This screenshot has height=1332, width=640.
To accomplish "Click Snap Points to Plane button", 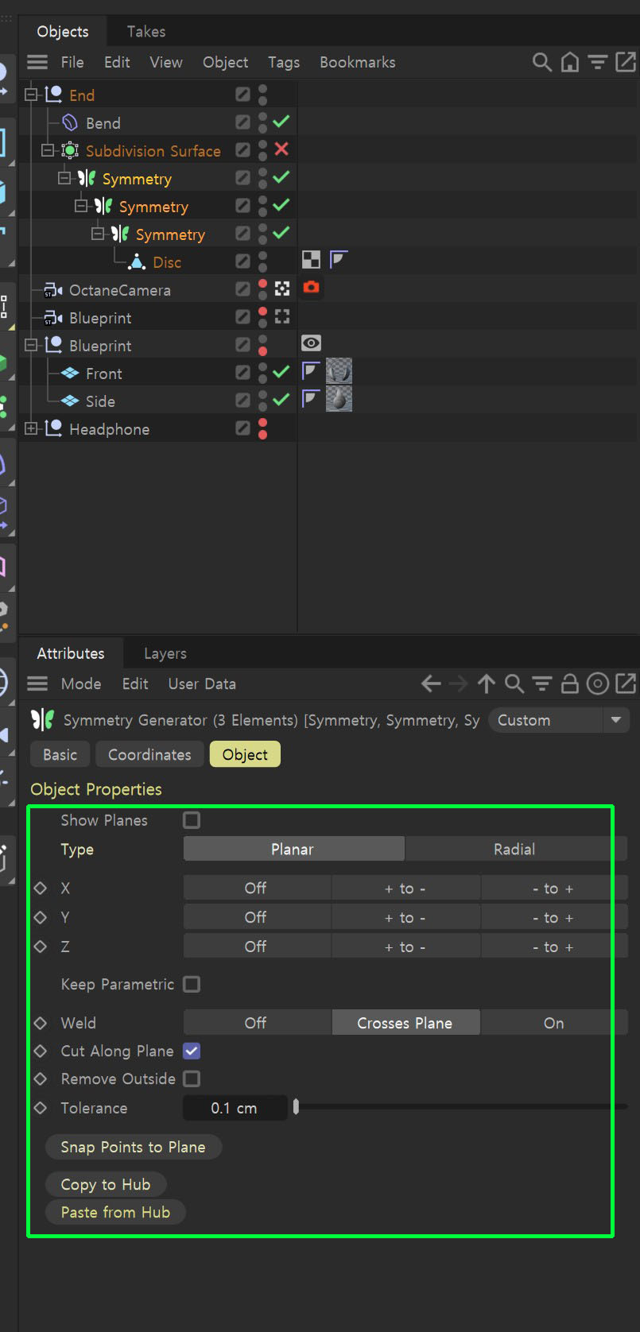I will coord(133,1147).
